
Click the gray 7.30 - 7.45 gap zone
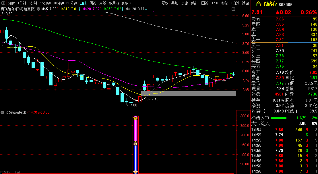coord(189,94)
